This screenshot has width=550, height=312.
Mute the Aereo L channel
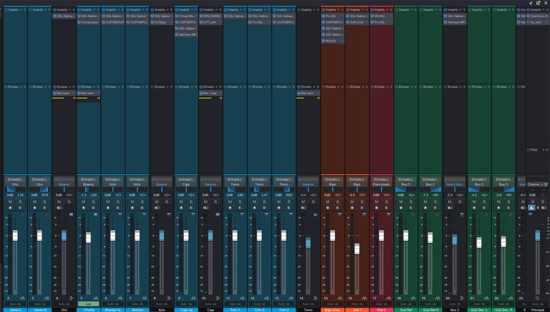(10, 202)
